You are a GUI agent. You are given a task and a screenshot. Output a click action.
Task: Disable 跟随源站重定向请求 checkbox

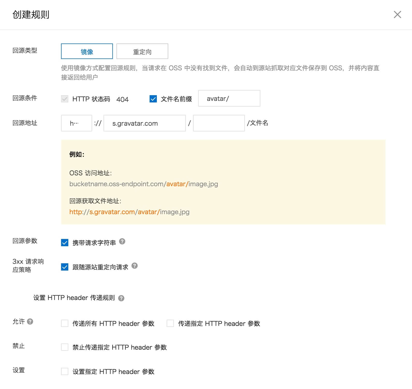[x=65, y=267]
